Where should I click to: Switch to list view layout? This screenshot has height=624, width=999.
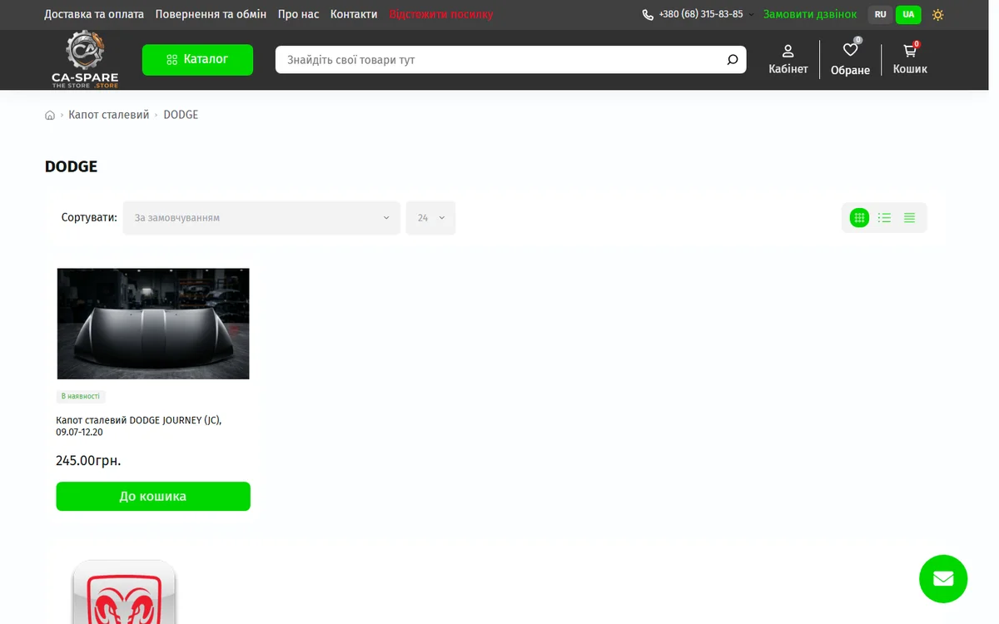884,218
